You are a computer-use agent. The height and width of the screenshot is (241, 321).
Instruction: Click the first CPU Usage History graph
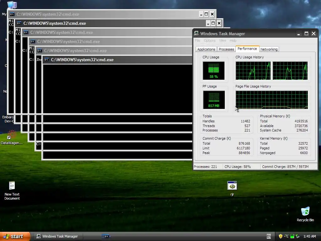[253, 71]
